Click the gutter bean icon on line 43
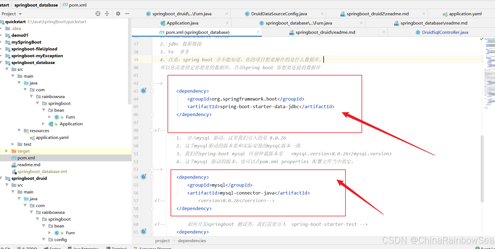 [x=144, y=90]
